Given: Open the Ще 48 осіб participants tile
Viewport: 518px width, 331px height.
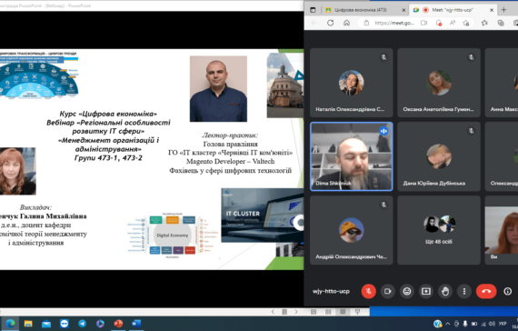Looking at the screenshot, I should pos(439,230).
